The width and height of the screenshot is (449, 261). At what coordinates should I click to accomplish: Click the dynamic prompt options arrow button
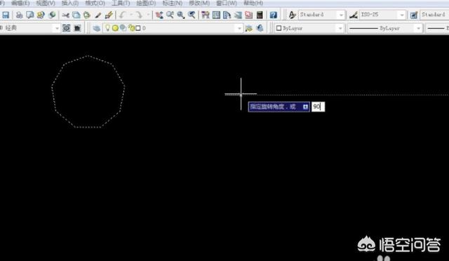tap(305, 107)
